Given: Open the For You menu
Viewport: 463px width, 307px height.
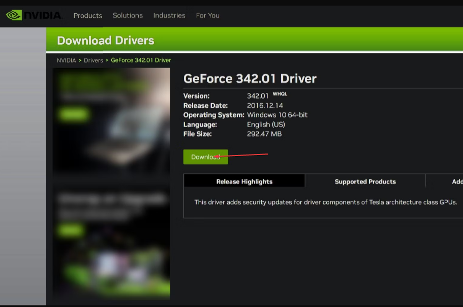Looking at the screenshot, I should pos(207,15).
